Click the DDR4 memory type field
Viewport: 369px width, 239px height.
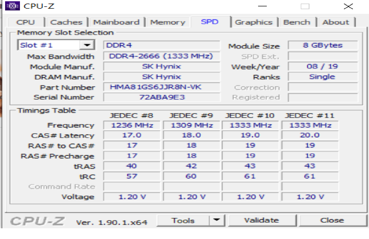point(162,45)
